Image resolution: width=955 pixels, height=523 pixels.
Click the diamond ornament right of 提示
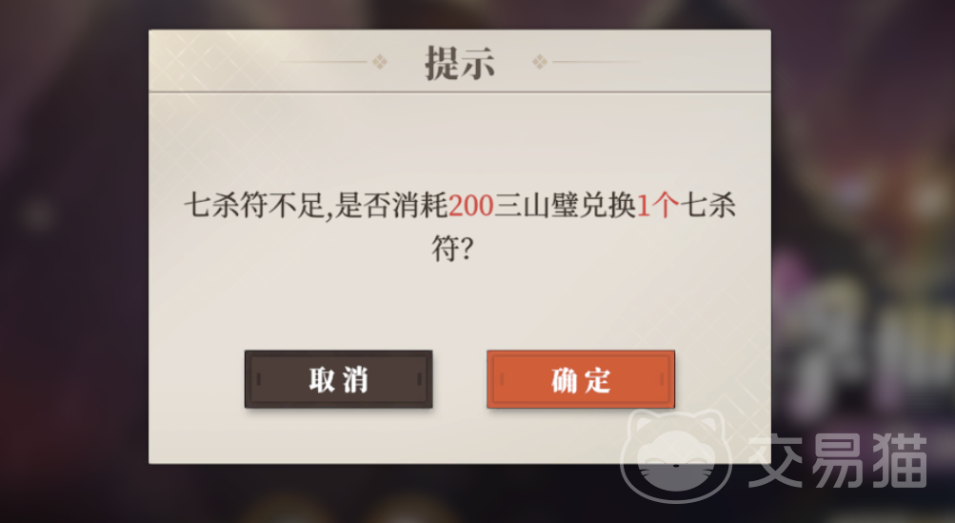[x=540, y=62]
